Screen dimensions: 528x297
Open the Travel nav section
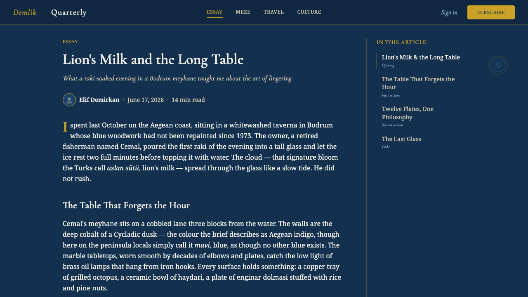coord(274,12)
